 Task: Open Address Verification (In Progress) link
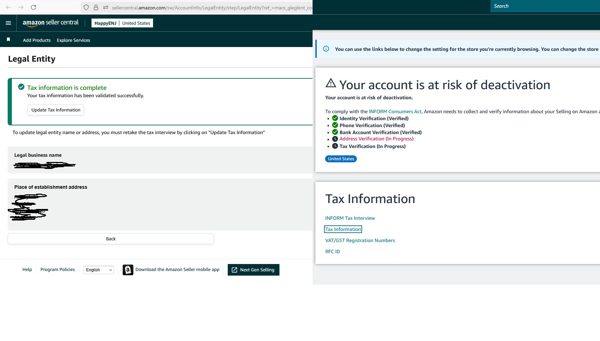point(376,139)
